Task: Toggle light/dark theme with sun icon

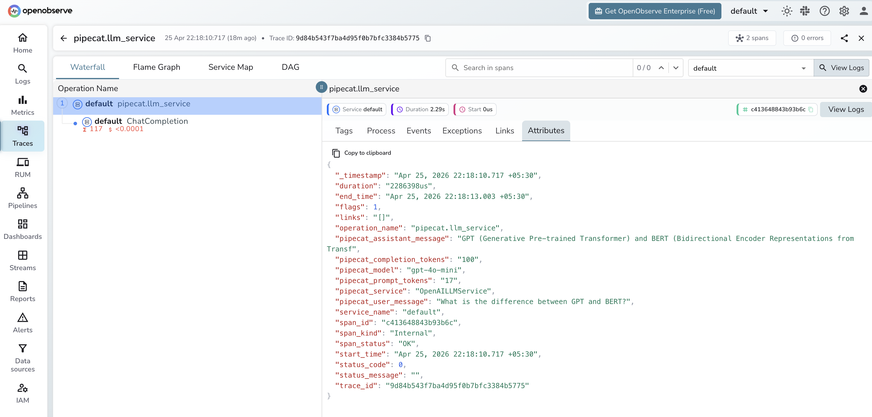Action: point(787,11)
